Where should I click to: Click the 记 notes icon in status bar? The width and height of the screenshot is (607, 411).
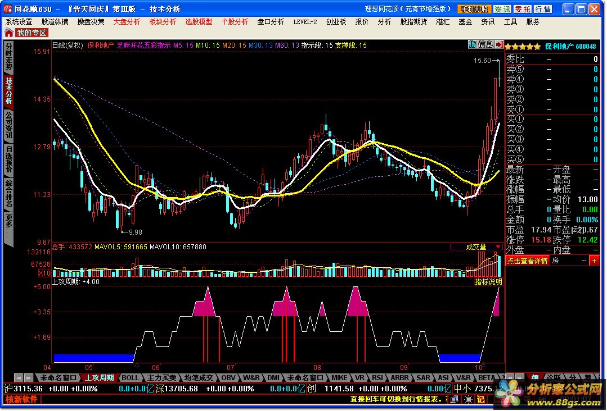pos(481,399)
